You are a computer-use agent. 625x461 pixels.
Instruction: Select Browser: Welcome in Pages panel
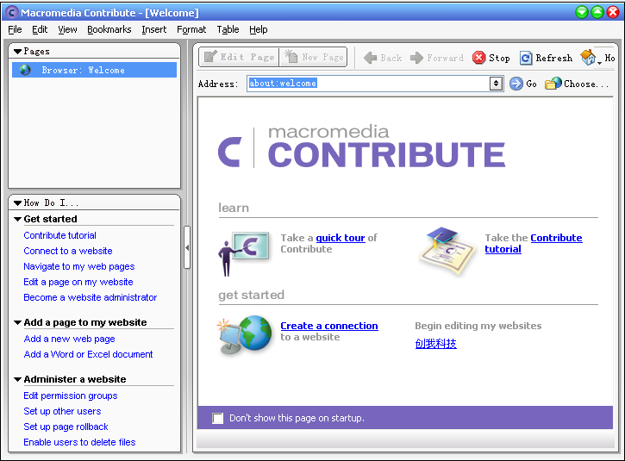point(94,70)
